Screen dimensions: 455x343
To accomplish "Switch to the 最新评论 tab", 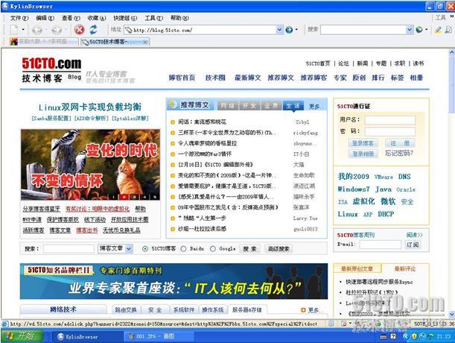I will [405, 269].
